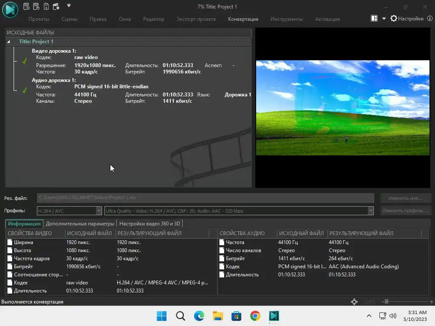Click the info icon at top right
Image resolution: width=435 pixels, height=326 pixels.
(x=430, y=18)
